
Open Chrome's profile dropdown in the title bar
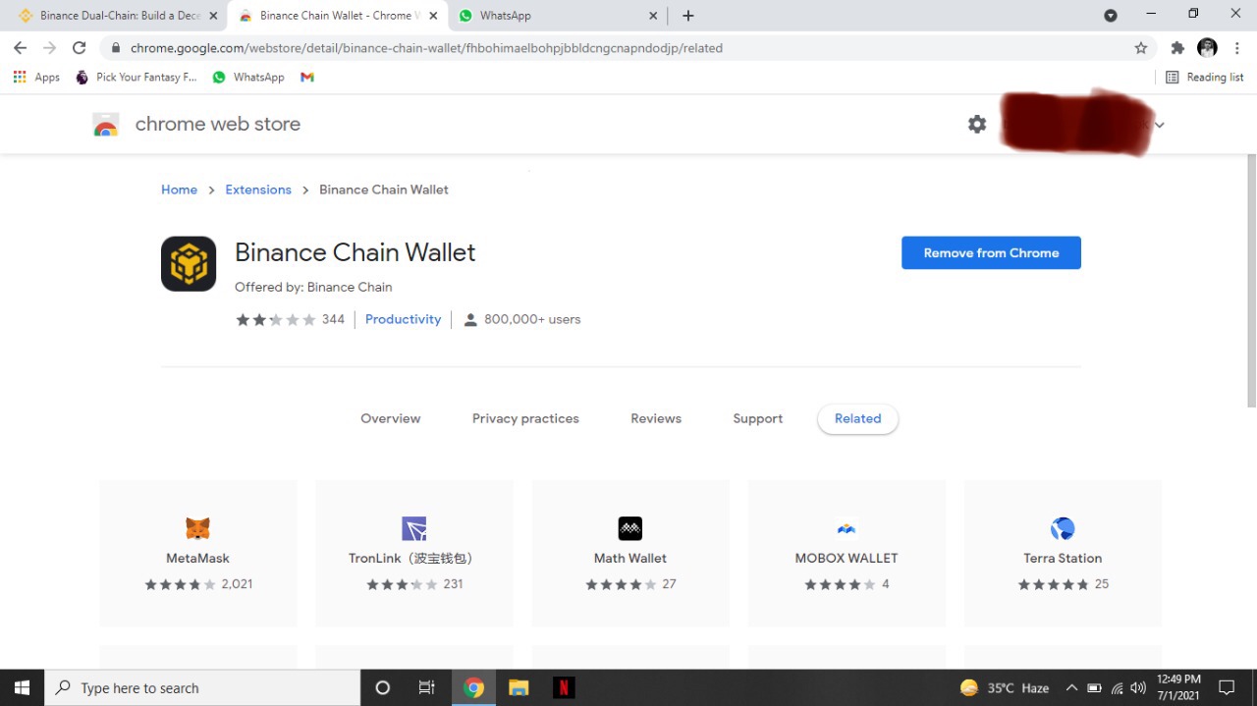coord(1111,16)
